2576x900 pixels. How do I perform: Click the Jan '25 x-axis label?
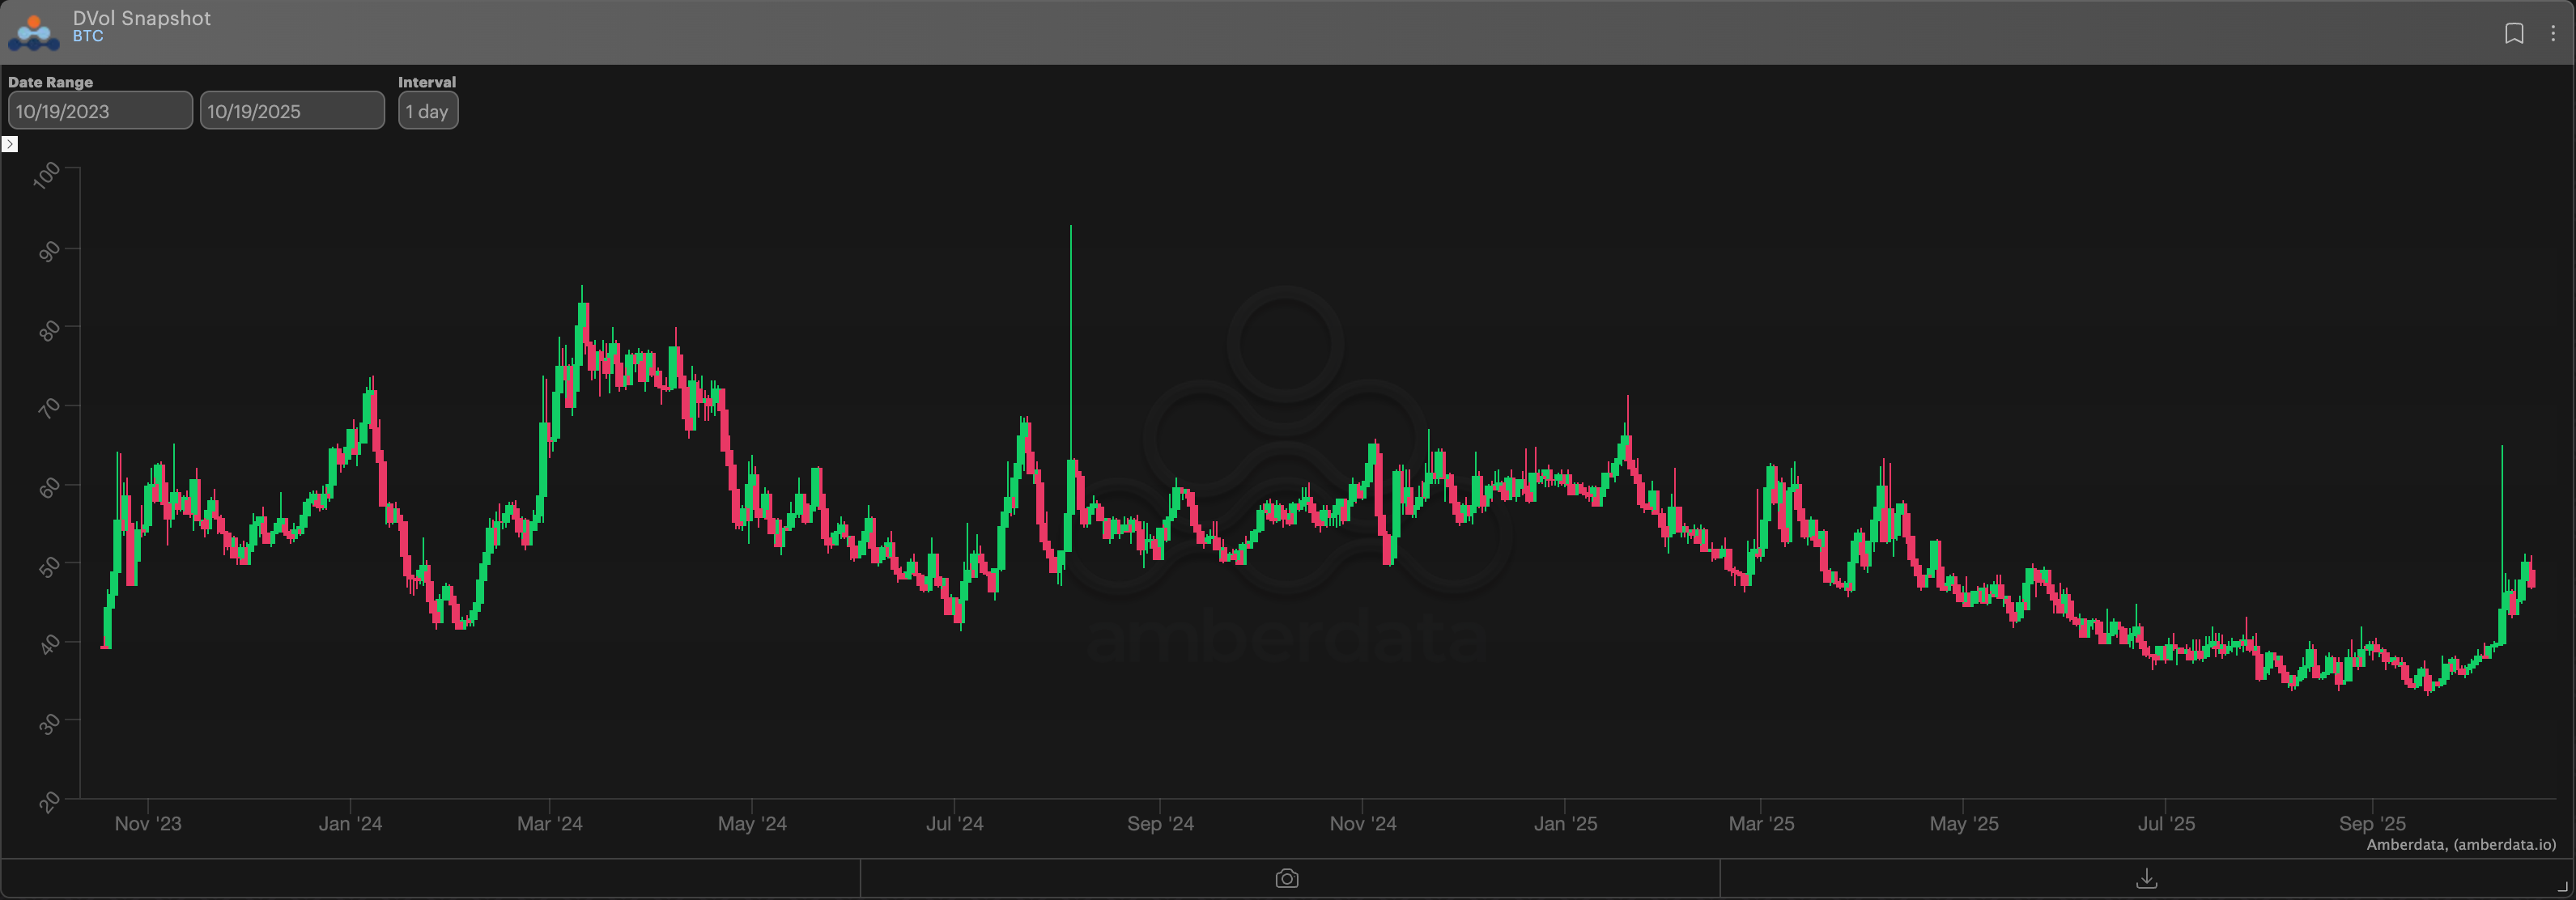point(1565,824)
